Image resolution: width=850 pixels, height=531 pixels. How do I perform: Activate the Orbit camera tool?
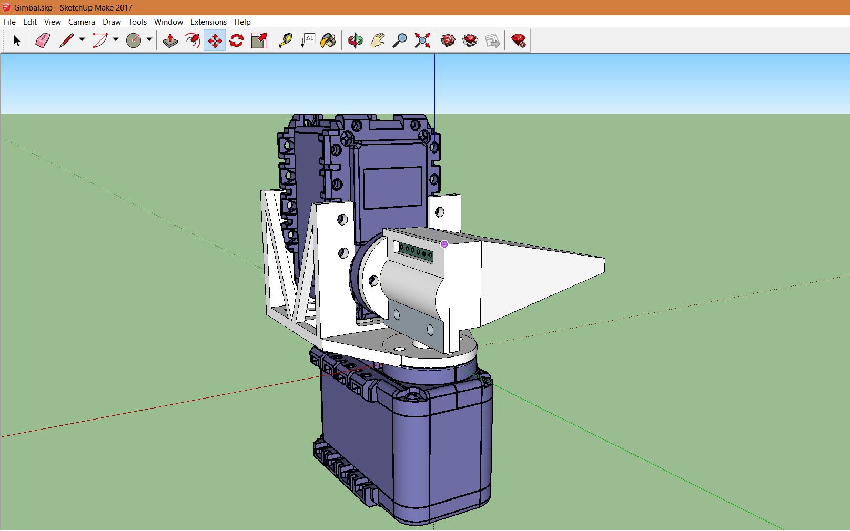tap(356, 40)
